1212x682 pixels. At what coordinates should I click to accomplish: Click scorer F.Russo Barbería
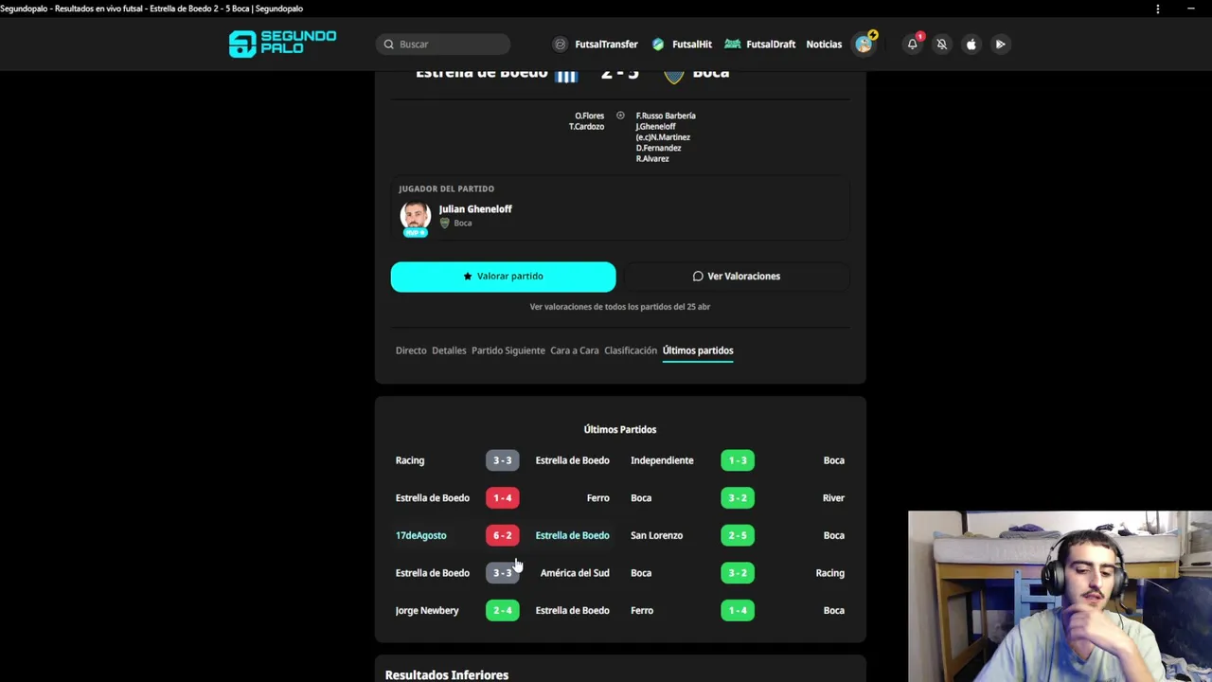666,116
